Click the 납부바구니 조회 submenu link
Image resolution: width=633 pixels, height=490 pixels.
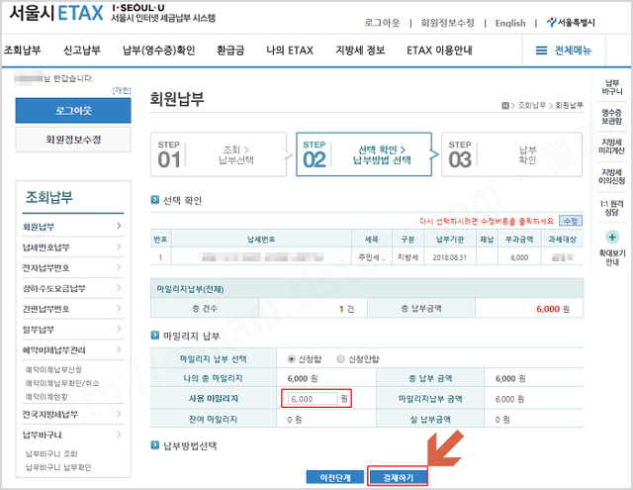coord(51,453)
